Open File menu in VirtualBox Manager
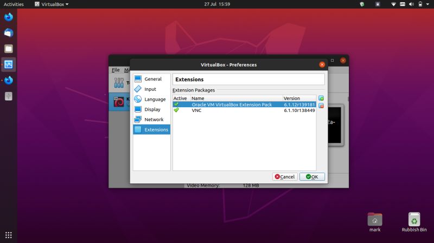The height and width of the screenshot is (243, 434). click(x=116, y=70)
